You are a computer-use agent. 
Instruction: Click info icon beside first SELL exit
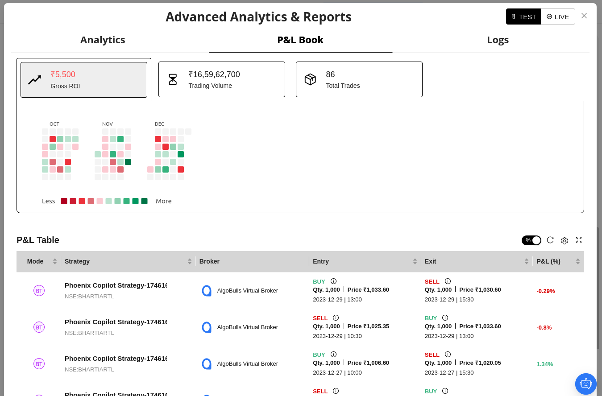448,281
